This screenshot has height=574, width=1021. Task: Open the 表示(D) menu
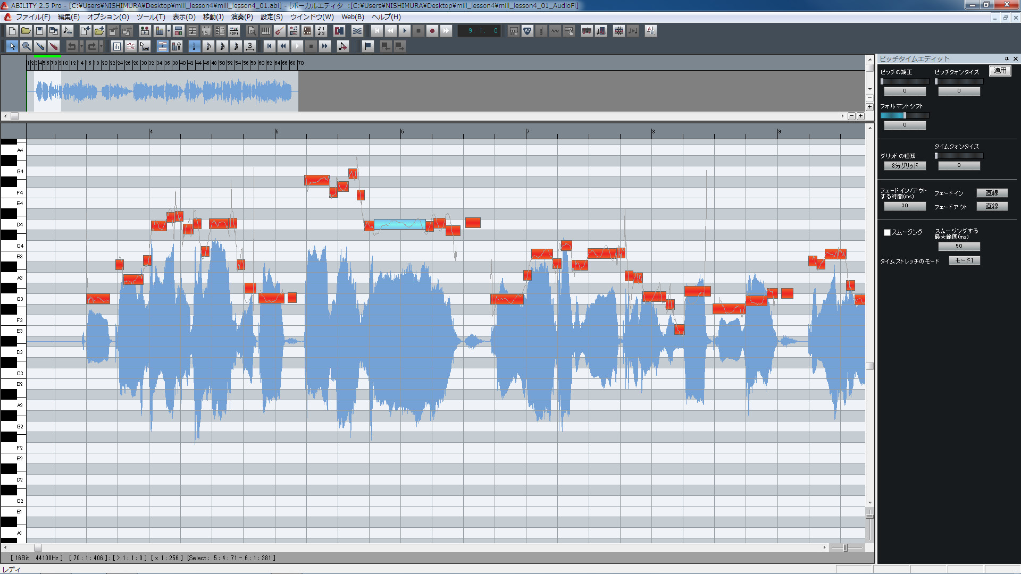184,17
